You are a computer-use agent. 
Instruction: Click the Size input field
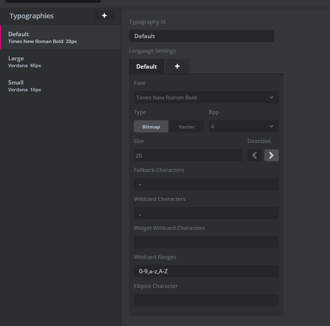[x=188, y=156]
